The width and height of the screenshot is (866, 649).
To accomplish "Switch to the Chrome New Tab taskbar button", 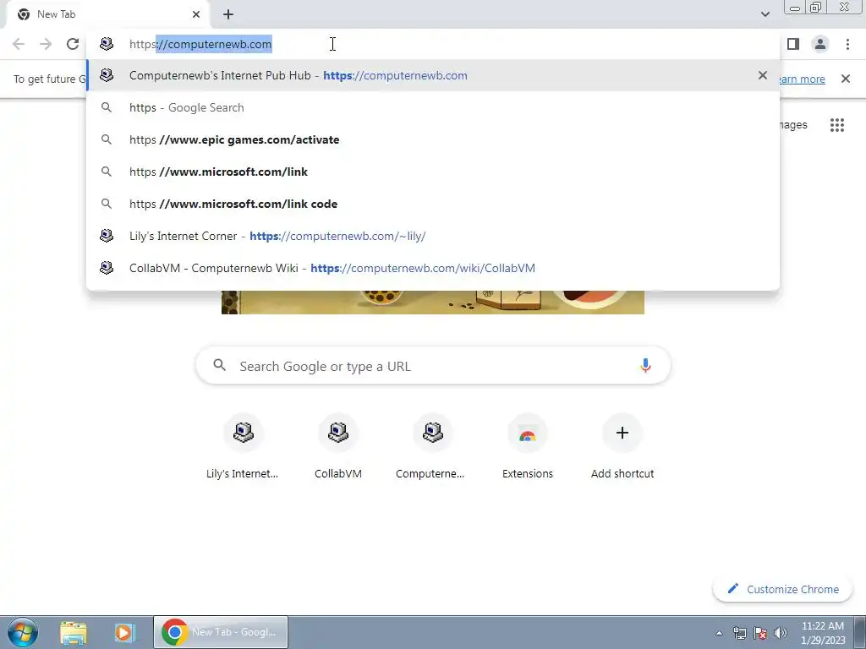I will (221, 632).
